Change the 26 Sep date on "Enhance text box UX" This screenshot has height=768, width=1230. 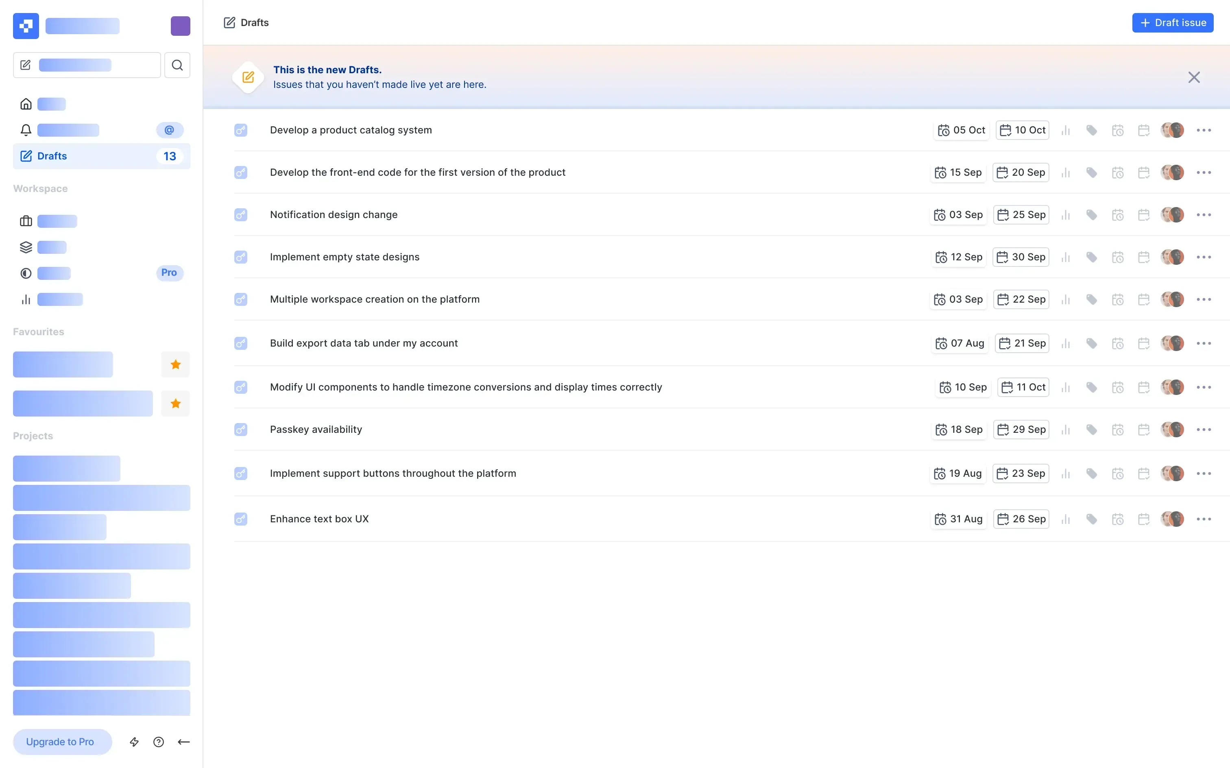(1021, 519)
